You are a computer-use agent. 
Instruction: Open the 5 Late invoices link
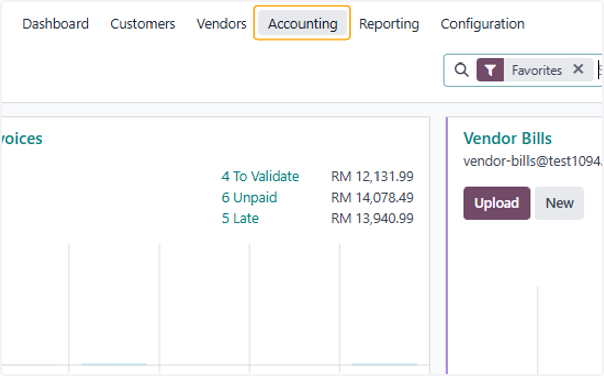tap(240, 219)
